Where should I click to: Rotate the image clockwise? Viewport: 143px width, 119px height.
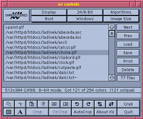[89, 104]
